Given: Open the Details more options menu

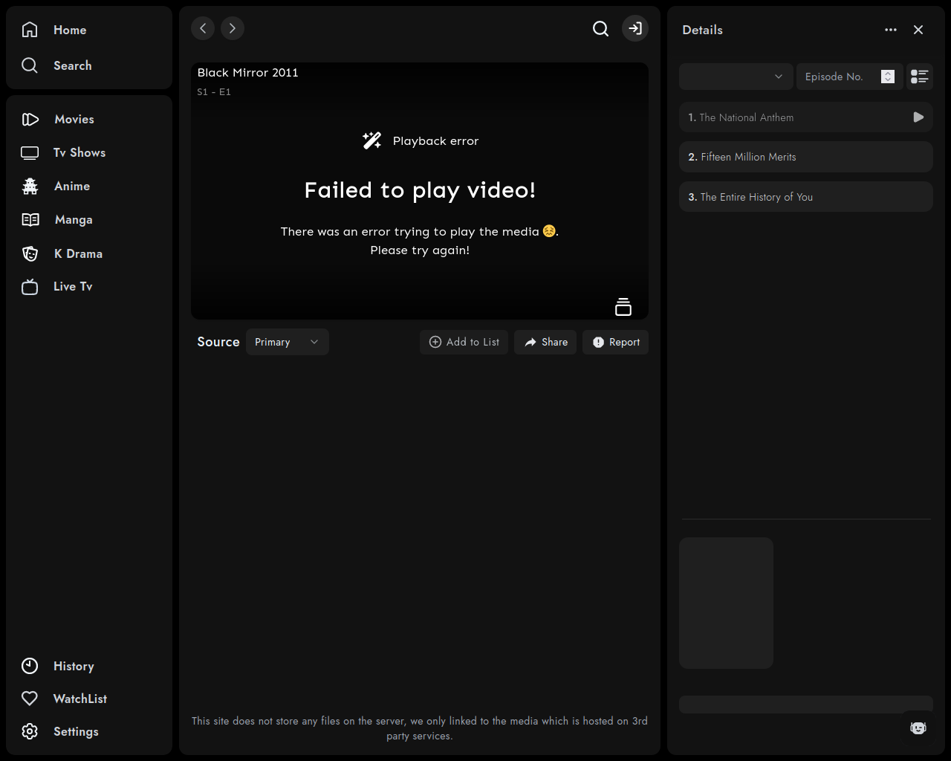Looking at the screenshot, I should [x=891, y=30].
